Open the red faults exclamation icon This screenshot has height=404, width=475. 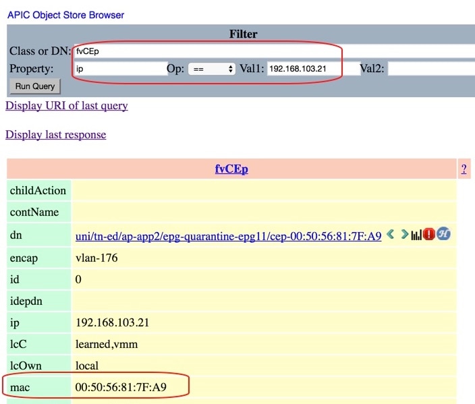coord(429,234)
